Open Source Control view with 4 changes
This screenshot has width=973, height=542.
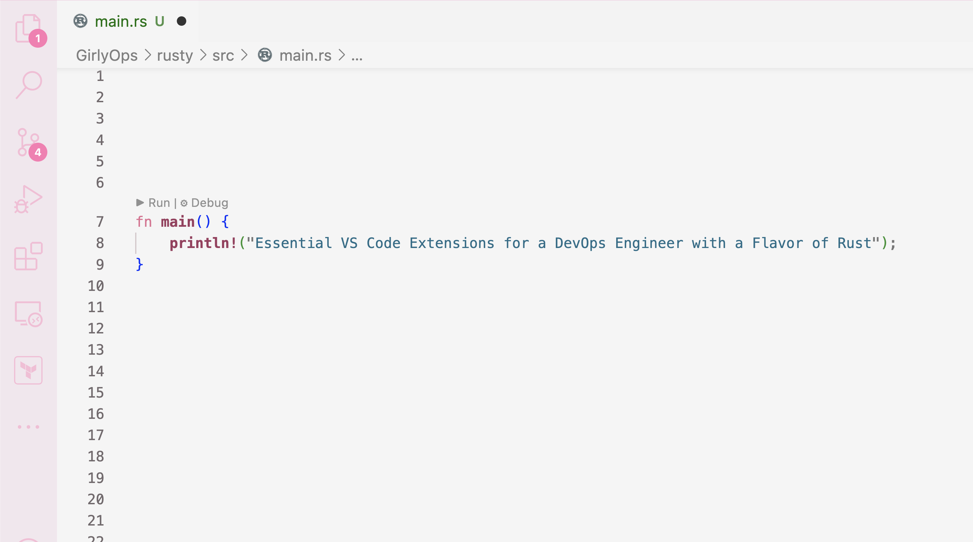pos(28,142)
